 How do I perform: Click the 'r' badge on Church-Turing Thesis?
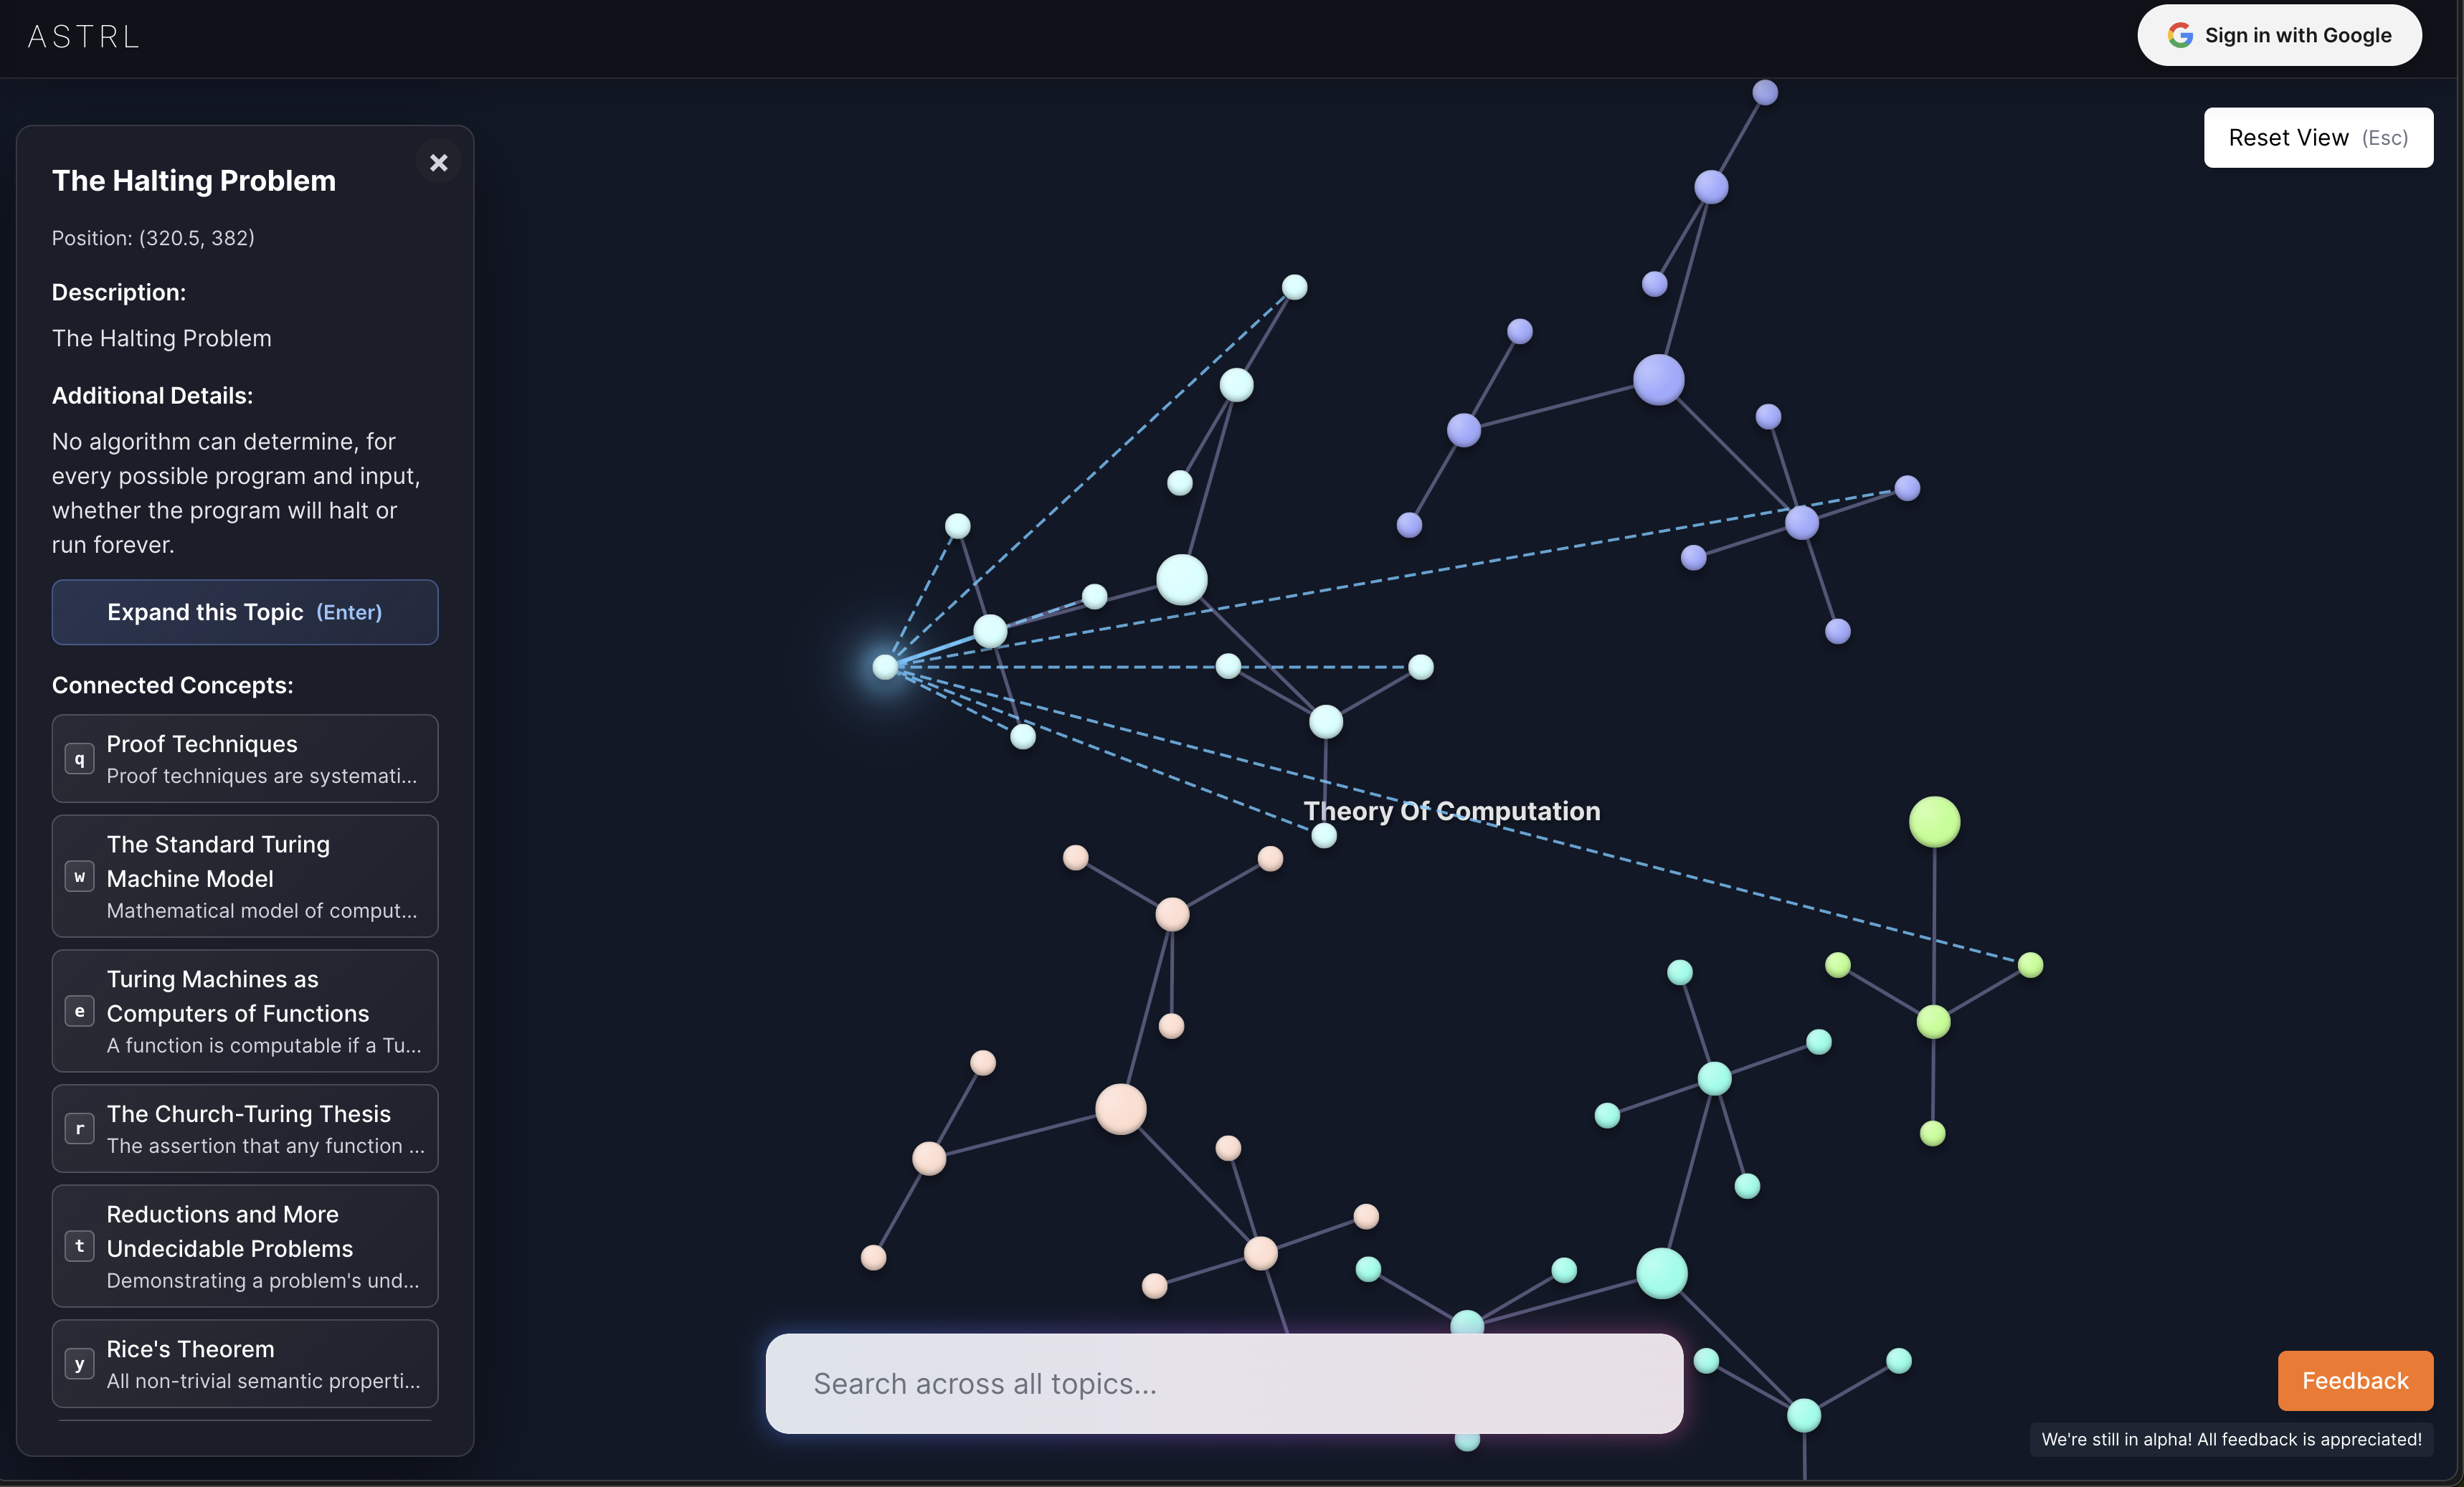pos(79,1129)
